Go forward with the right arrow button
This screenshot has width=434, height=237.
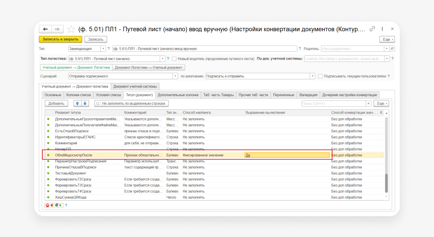(57, 29)
